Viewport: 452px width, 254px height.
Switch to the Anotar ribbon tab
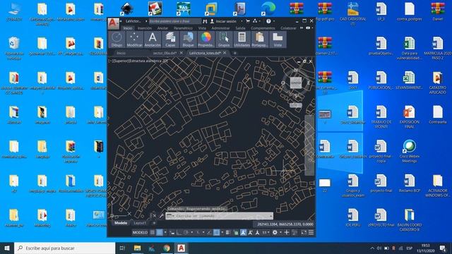[x=162, y=28]
